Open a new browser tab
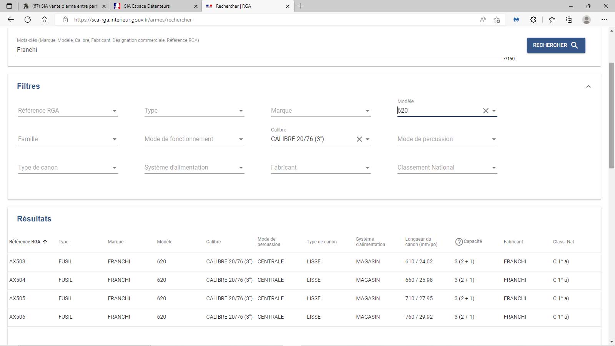The height and width of the screenshot is (346, 615). (x=301, y=6)
